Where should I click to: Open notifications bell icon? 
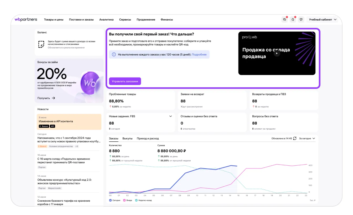pyautogui.click(x=293, y=19)
